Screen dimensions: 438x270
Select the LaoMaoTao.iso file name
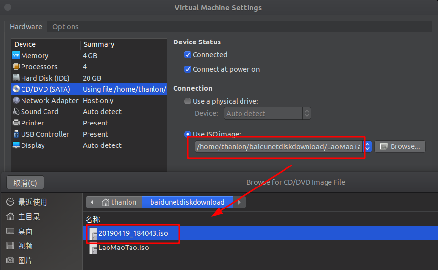point(124,248)
